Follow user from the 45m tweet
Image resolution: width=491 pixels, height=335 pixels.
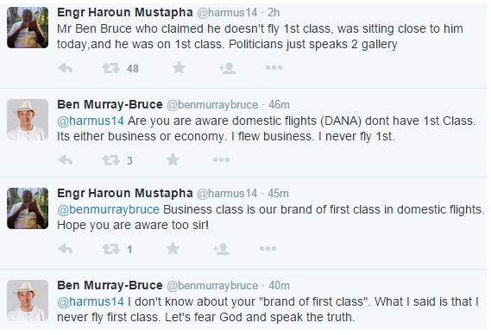222,249
